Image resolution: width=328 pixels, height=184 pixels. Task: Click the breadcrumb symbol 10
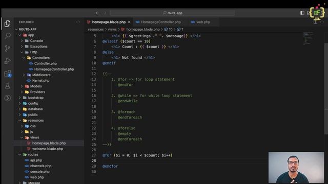point(169,30)
